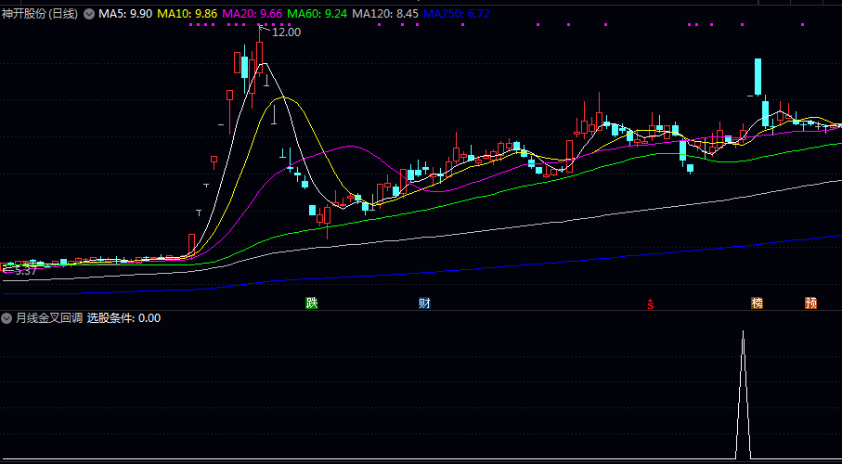Viewport: 842px width, 464px height.
Task: Click the 月线金叉回调 indicator name
Action: (48, 317)
